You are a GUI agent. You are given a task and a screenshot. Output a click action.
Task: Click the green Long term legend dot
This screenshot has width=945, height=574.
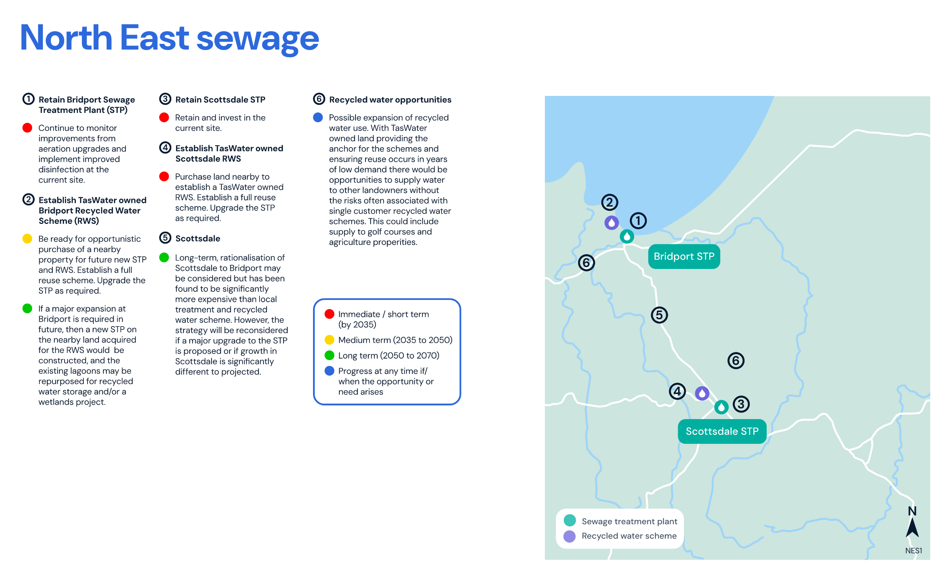pos(329,355)
